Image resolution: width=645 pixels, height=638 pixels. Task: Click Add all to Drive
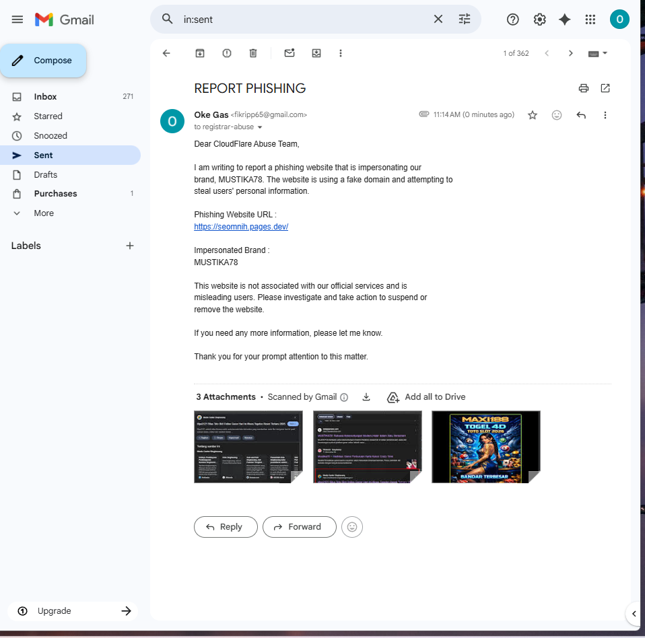(426, 397)
